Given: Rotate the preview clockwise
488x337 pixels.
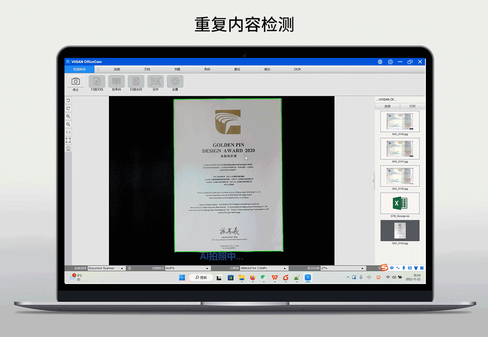Looking at the screenshot, I should pos(68,108).
